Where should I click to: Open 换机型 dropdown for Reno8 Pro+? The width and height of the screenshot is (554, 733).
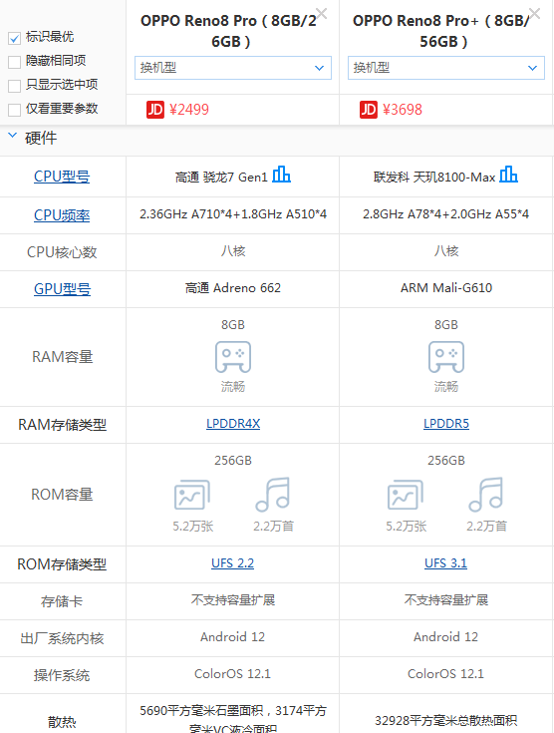point(446,68)
